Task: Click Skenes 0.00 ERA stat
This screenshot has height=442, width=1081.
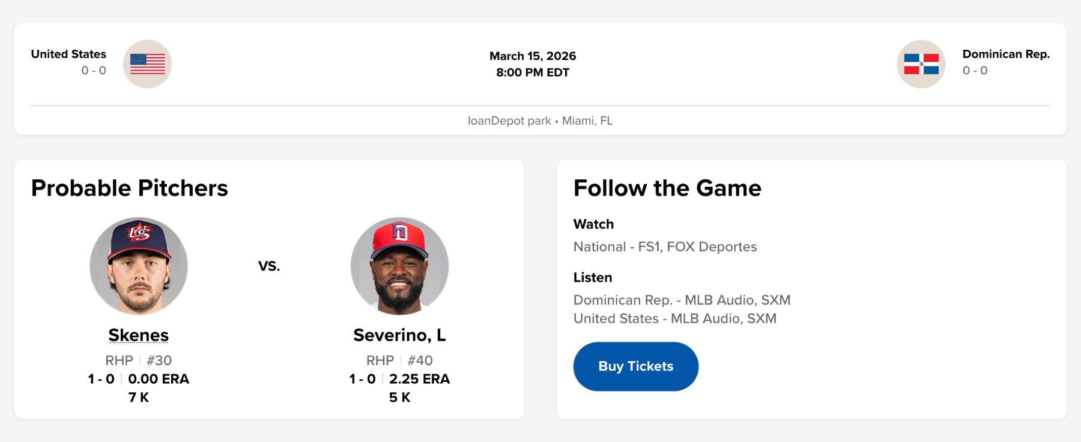Action: pos(159,379)
